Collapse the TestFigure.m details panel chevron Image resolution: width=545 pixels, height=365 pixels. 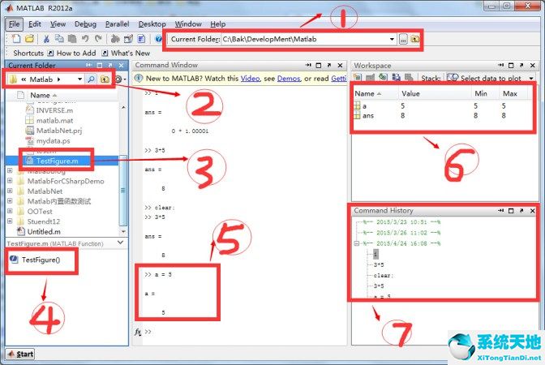pos(121,243)
